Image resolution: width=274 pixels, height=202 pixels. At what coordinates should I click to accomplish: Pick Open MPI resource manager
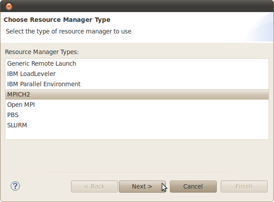pos(137,105)
